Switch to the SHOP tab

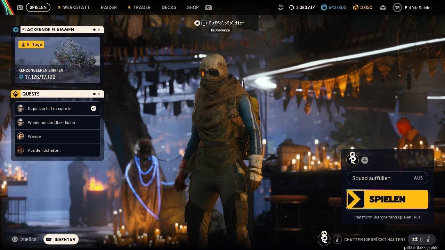pyautogui.click(x=193, y=7)
